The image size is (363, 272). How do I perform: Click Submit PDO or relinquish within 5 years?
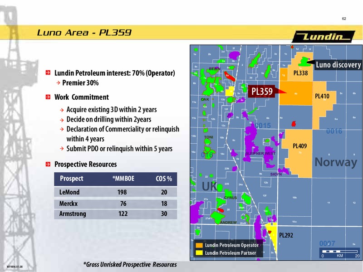click(119, 149)
